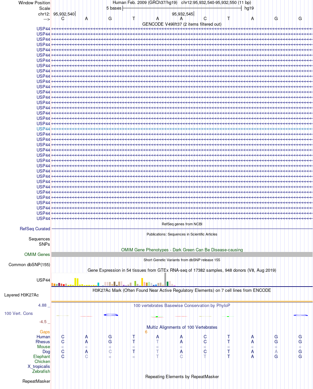
Task: Click the USP44 label beside GTEx chart
Action: click(43, 280)
